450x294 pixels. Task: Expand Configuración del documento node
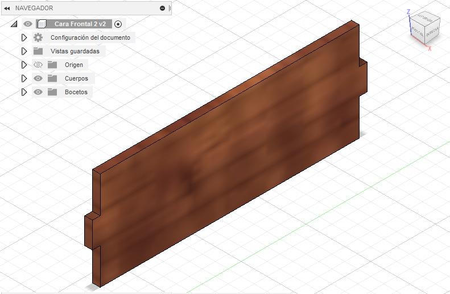24,37
